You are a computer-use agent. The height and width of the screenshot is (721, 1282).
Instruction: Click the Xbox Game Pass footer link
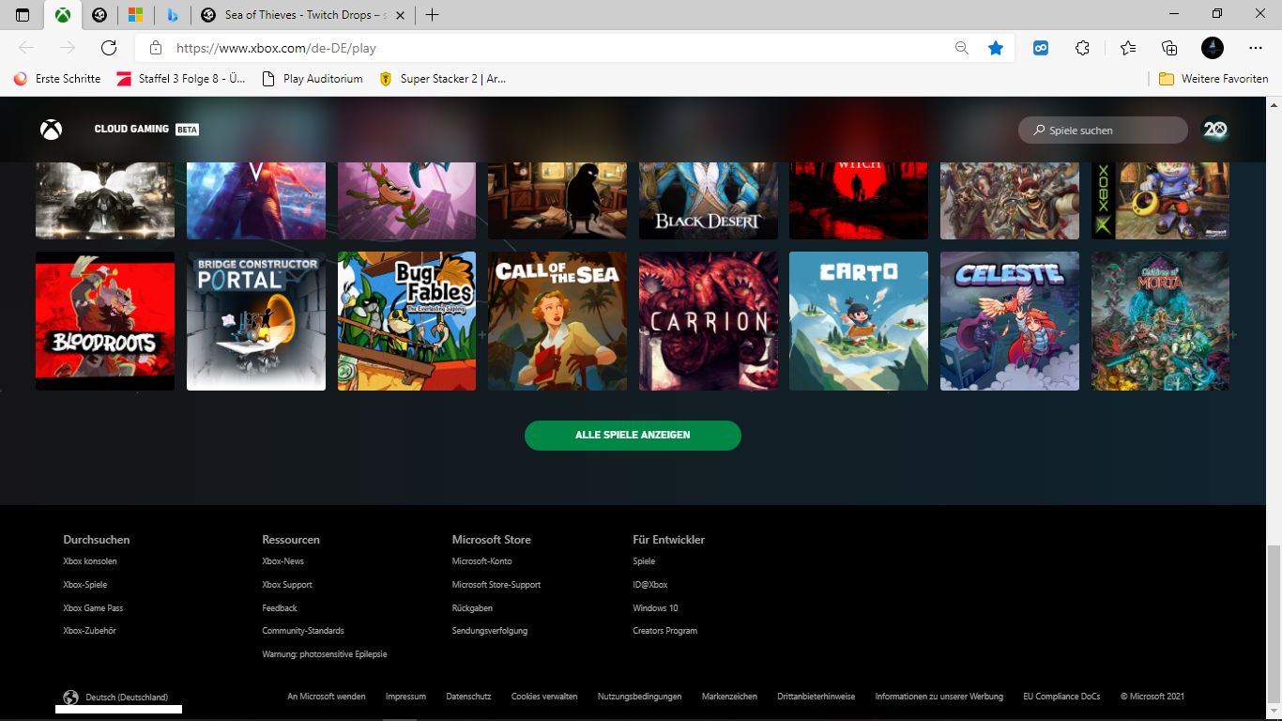pyautogui.click(x=93, y=608)
